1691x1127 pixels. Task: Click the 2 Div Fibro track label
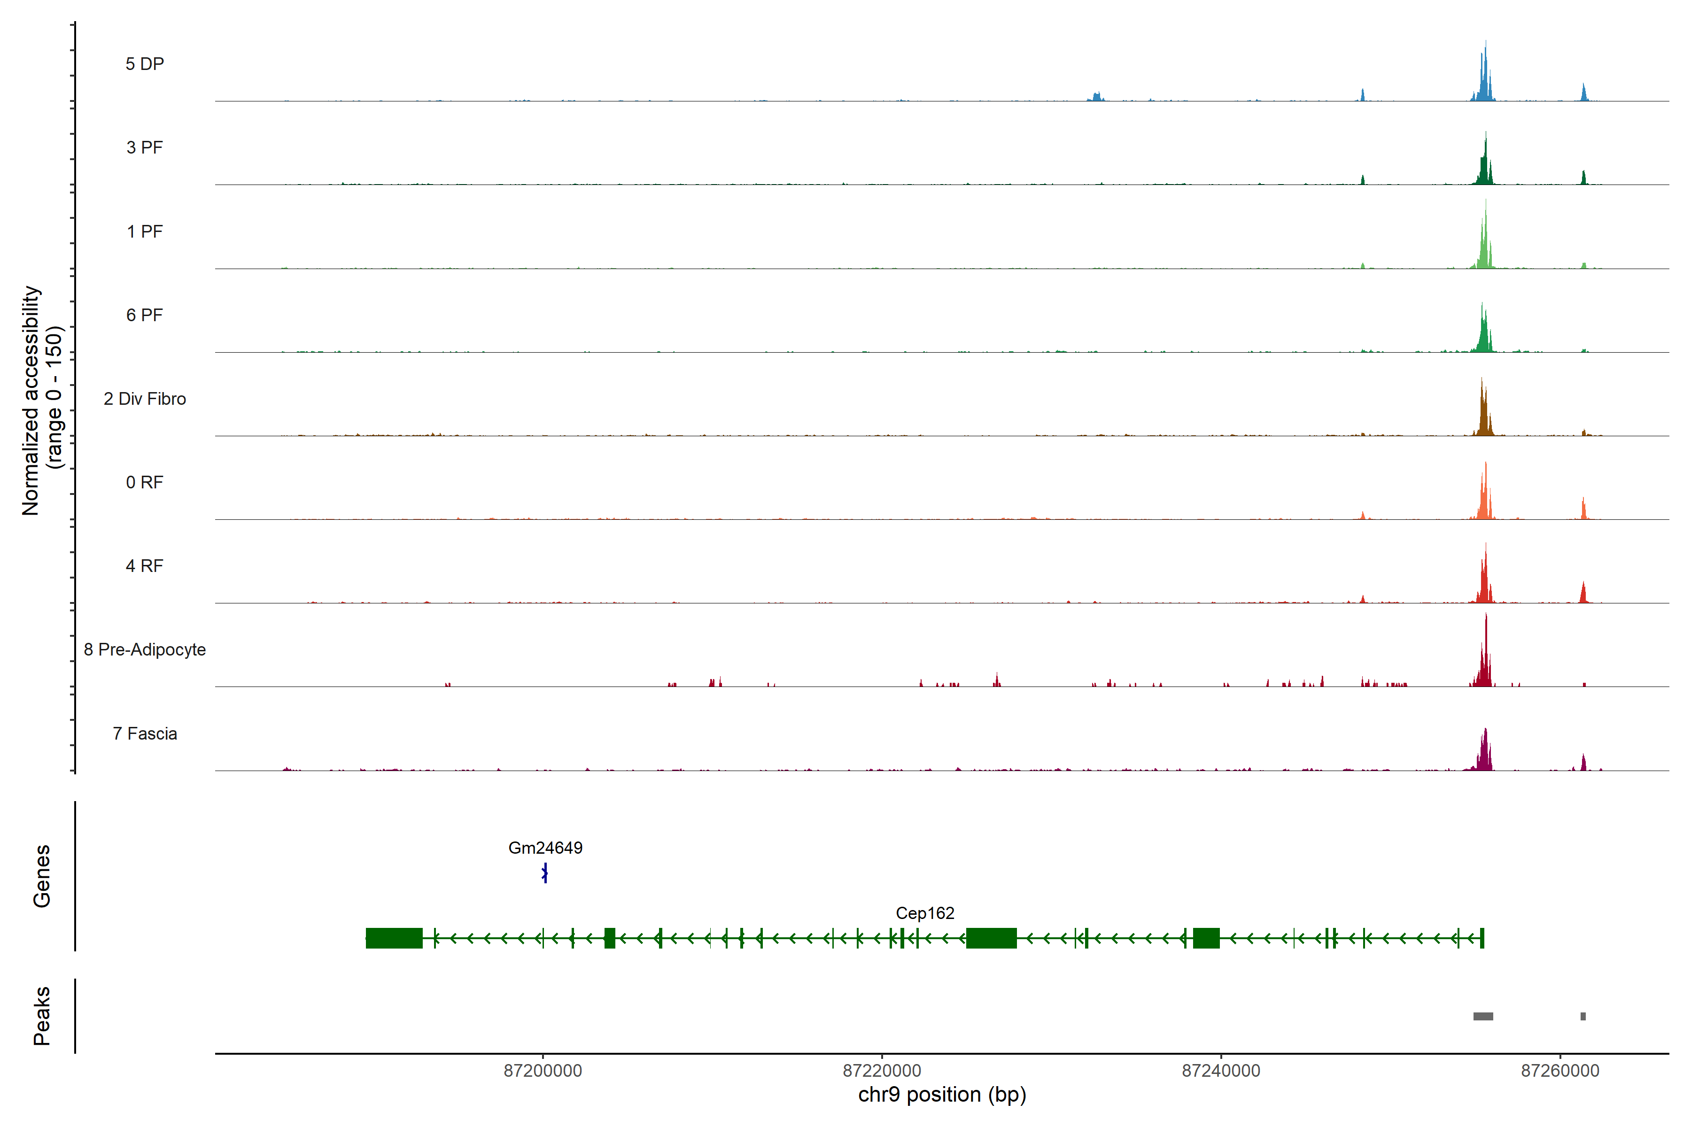[x=145, y=399]
